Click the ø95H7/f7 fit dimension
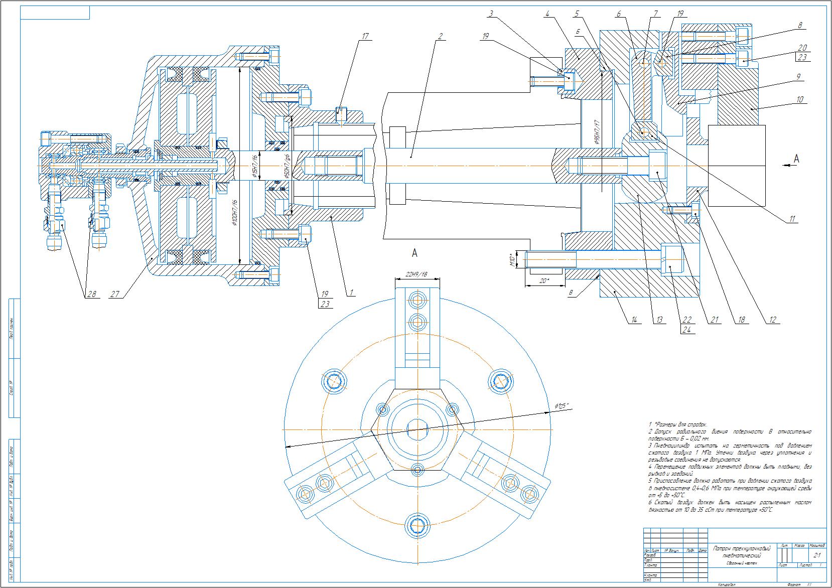The width and height of the screenshot is (832, 588). tap(597, 131)
